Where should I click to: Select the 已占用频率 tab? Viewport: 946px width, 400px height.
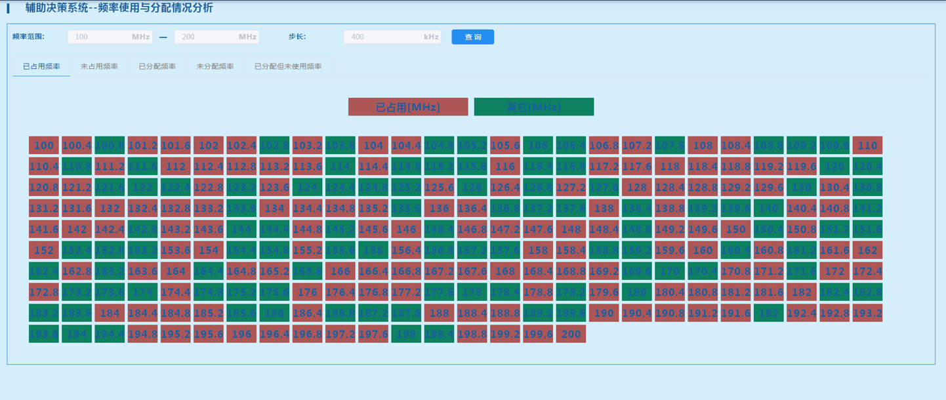point(41,67)
